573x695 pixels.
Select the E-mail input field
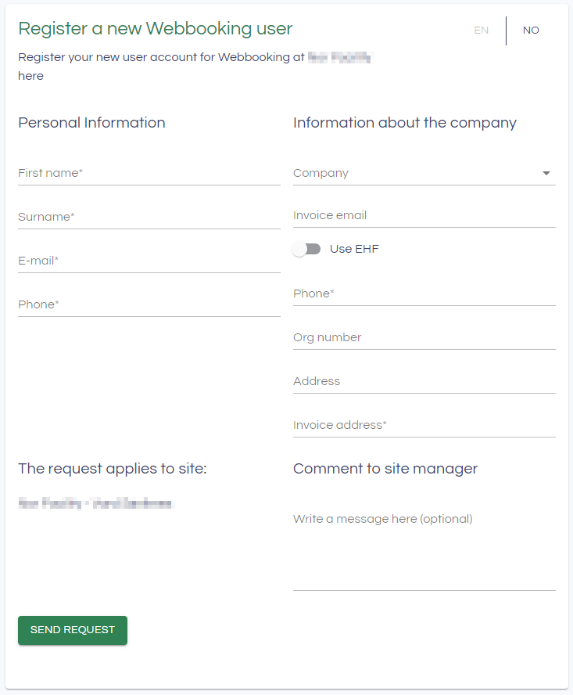(x=149, y=261)
